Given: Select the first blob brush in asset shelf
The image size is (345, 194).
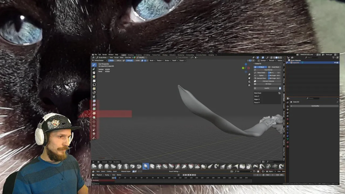Looking at the screenshot, I should pyautogui.click(x=94, y=166).
